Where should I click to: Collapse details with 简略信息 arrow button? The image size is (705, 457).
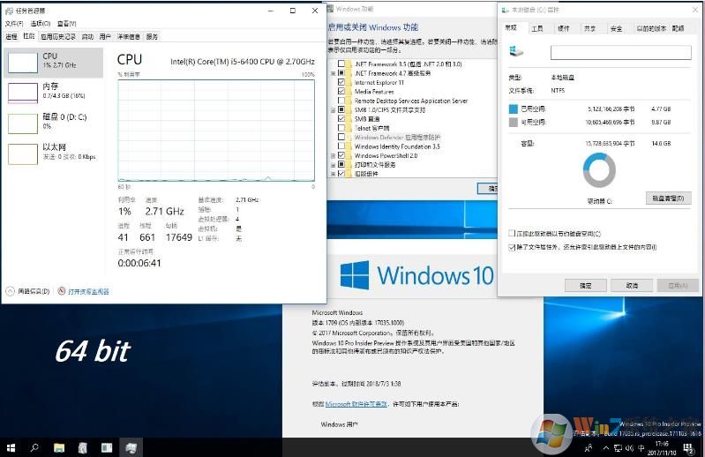(10, 290)
